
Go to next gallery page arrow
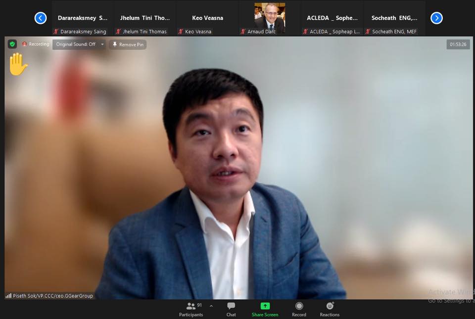pyautogui.click(x=436, y=18)
